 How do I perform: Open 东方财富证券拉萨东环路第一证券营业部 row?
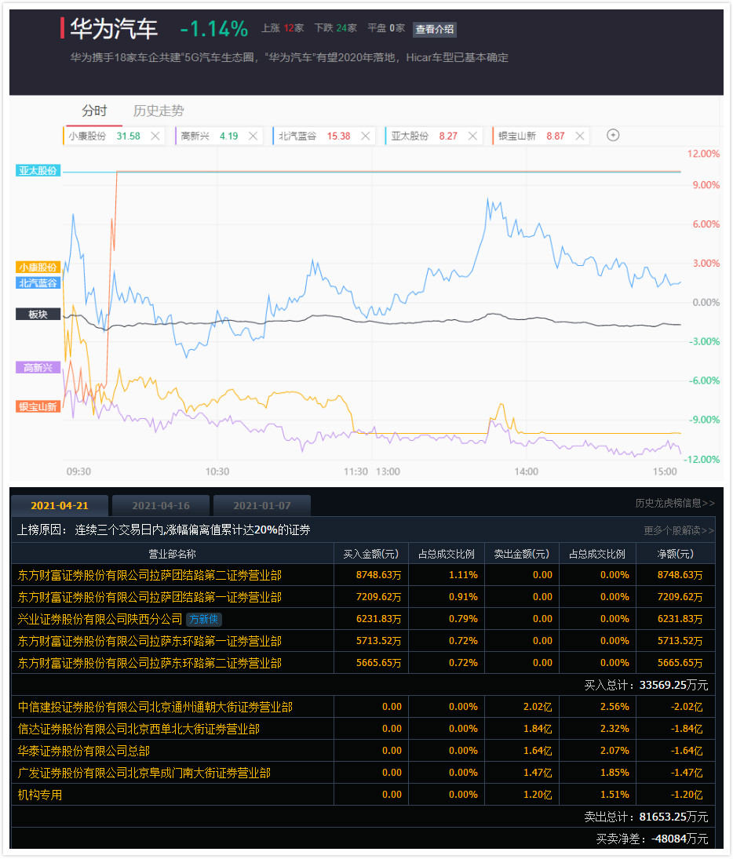363,641
